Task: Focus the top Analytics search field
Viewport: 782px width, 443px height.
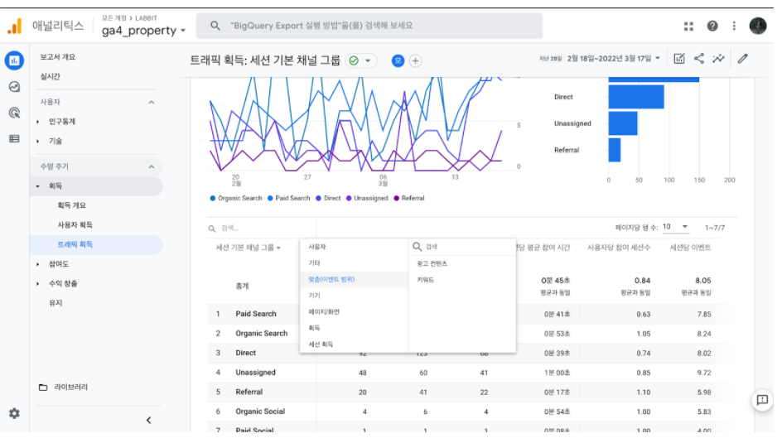Action: (369, 26)
